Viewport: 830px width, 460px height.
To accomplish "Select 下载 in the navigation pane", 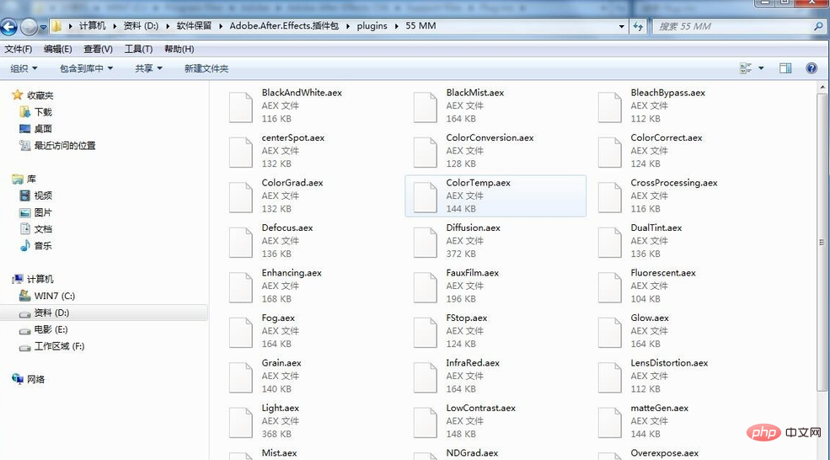I will (x=43, y=112).
